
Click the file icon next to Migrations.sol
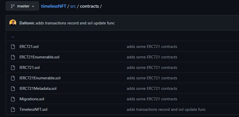click(x=13, y=99)
